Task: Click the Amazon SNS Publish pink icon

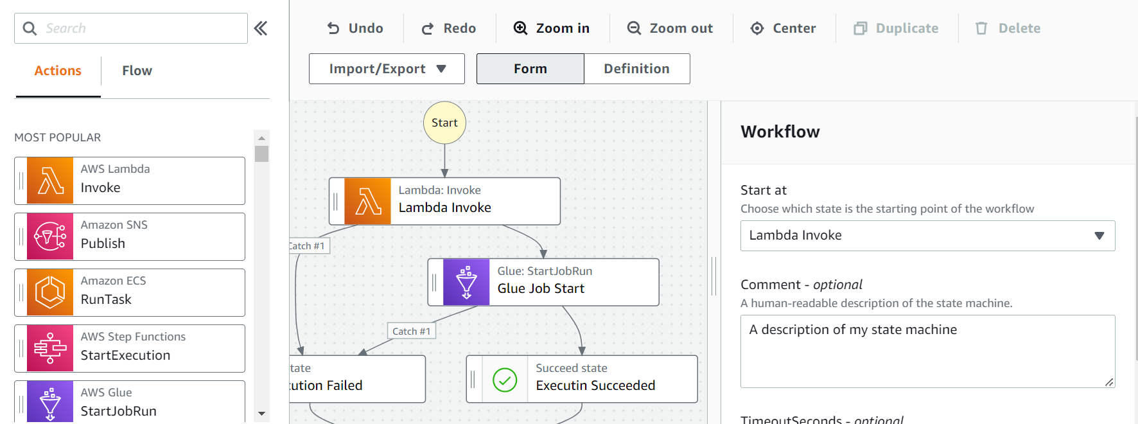Action: tap(50, 237)
